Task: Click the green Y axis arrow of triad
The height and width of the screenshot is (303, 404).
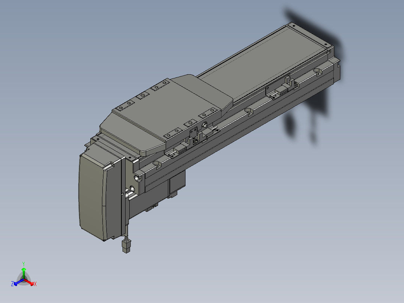Action: pos(24,273)
